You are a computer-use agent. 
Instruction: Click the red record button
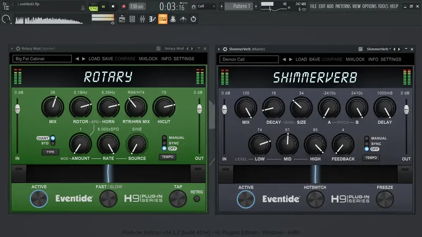(123, 6)
